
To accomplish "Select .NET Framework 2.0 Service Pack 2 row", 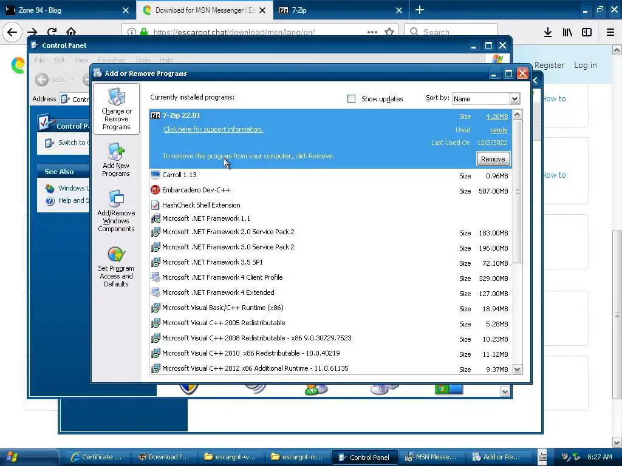I will (x=331, y=232).
